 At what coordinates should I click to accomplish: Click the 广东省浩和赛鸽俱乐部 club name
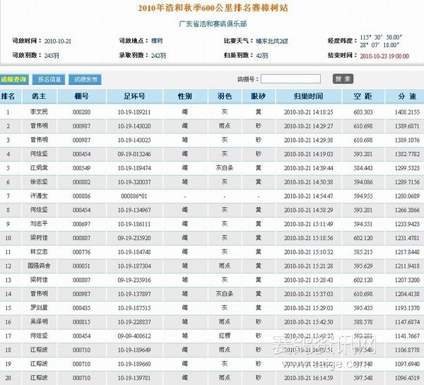(x=213, y=24)
